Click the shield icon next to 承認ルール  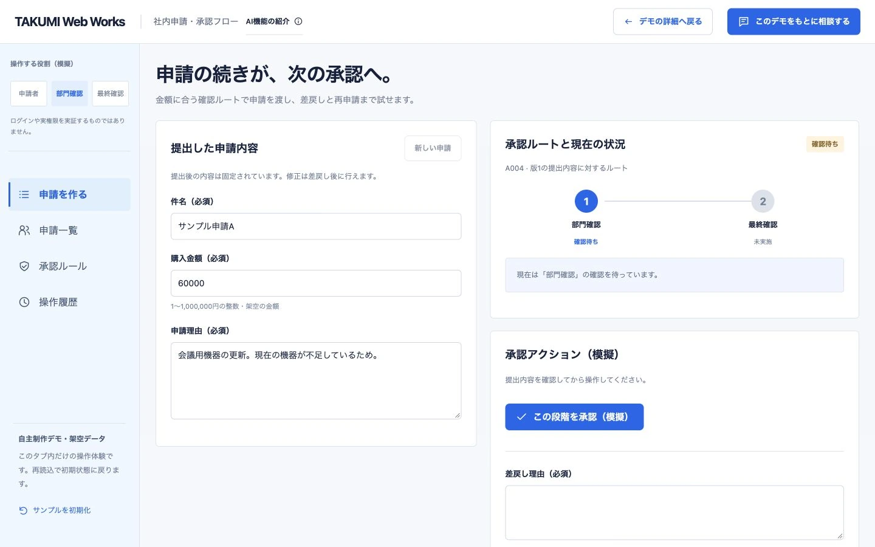click(x=24, y=266)
